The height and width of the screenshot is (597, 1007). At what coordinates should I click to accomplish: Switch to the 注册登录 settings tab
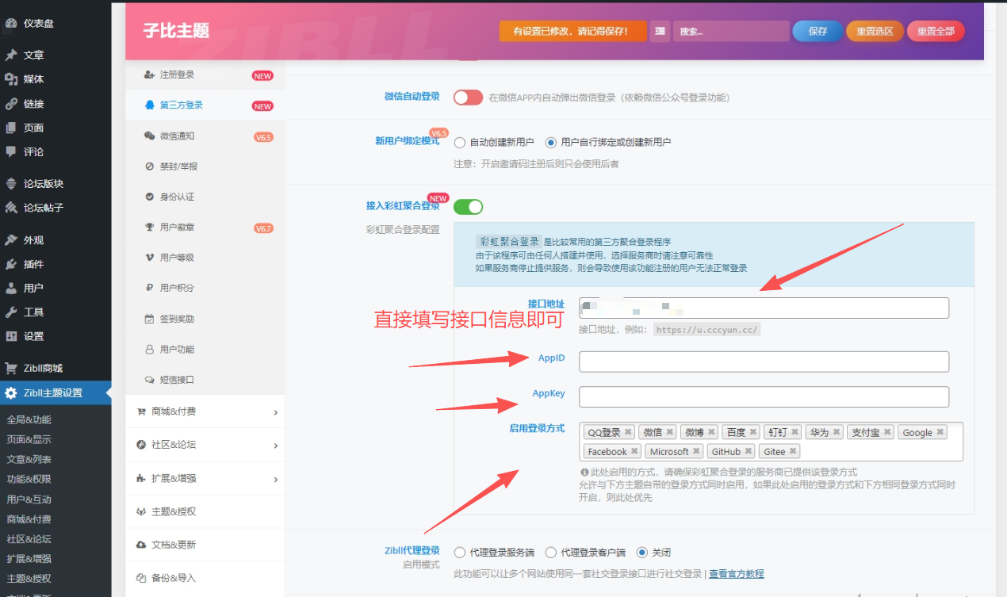tap(177, 75)
